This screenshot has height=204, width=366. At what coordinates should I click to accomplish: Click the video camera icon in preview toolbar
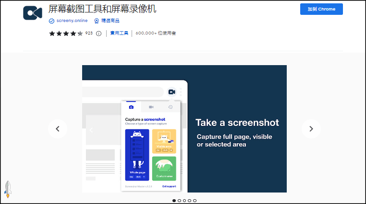tap(171, 91)
